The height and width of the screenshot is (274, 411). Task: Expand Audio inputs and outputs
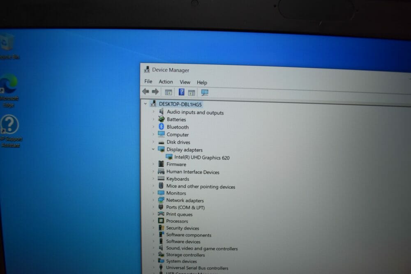[153, 112]
